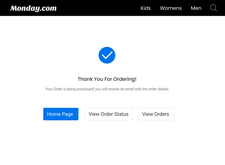Click the Thank You For Ordering heading

tap(107, 79)
